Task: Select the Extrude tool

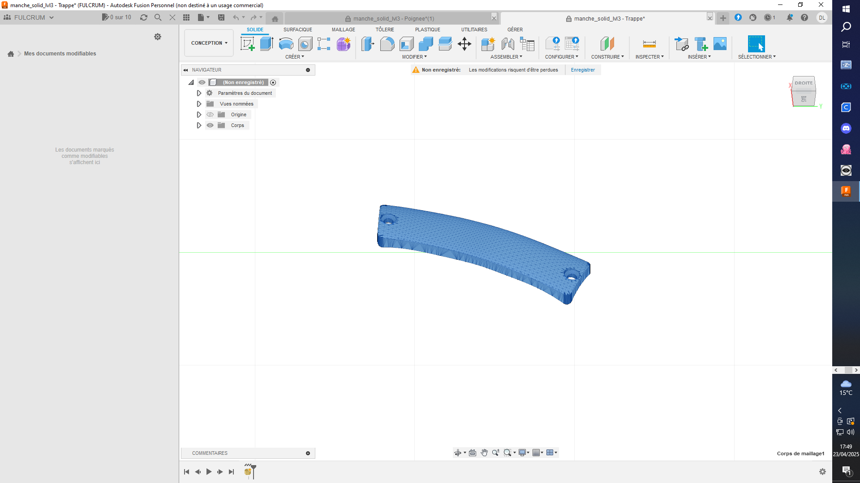Action: pyautogui.click(x=267, y=44)
